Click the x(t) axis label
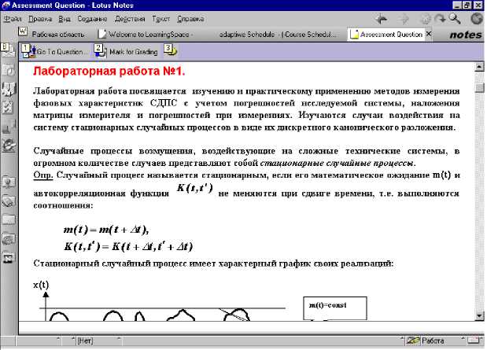The height and width of the screenshot is (350, 487). click(x=41, y=285)
